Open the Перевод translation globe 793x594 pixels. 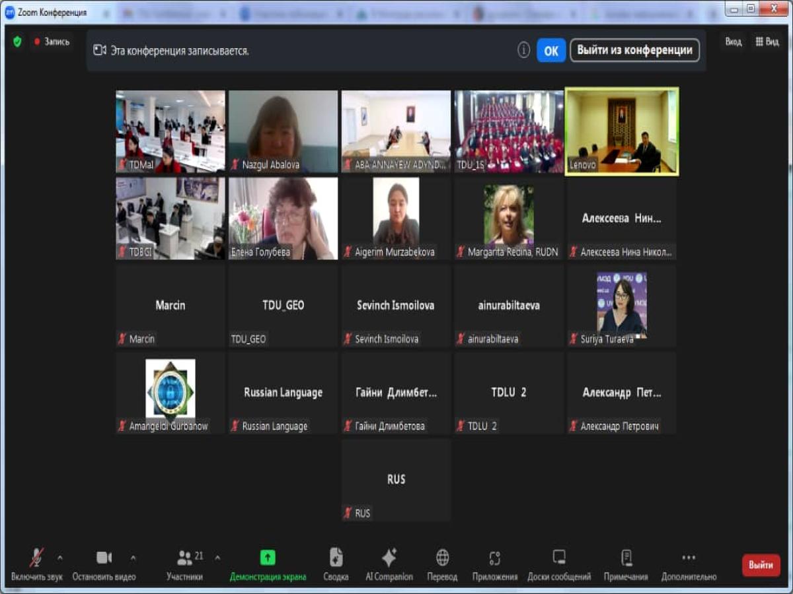pyautogui.click(x=442, y=565)
